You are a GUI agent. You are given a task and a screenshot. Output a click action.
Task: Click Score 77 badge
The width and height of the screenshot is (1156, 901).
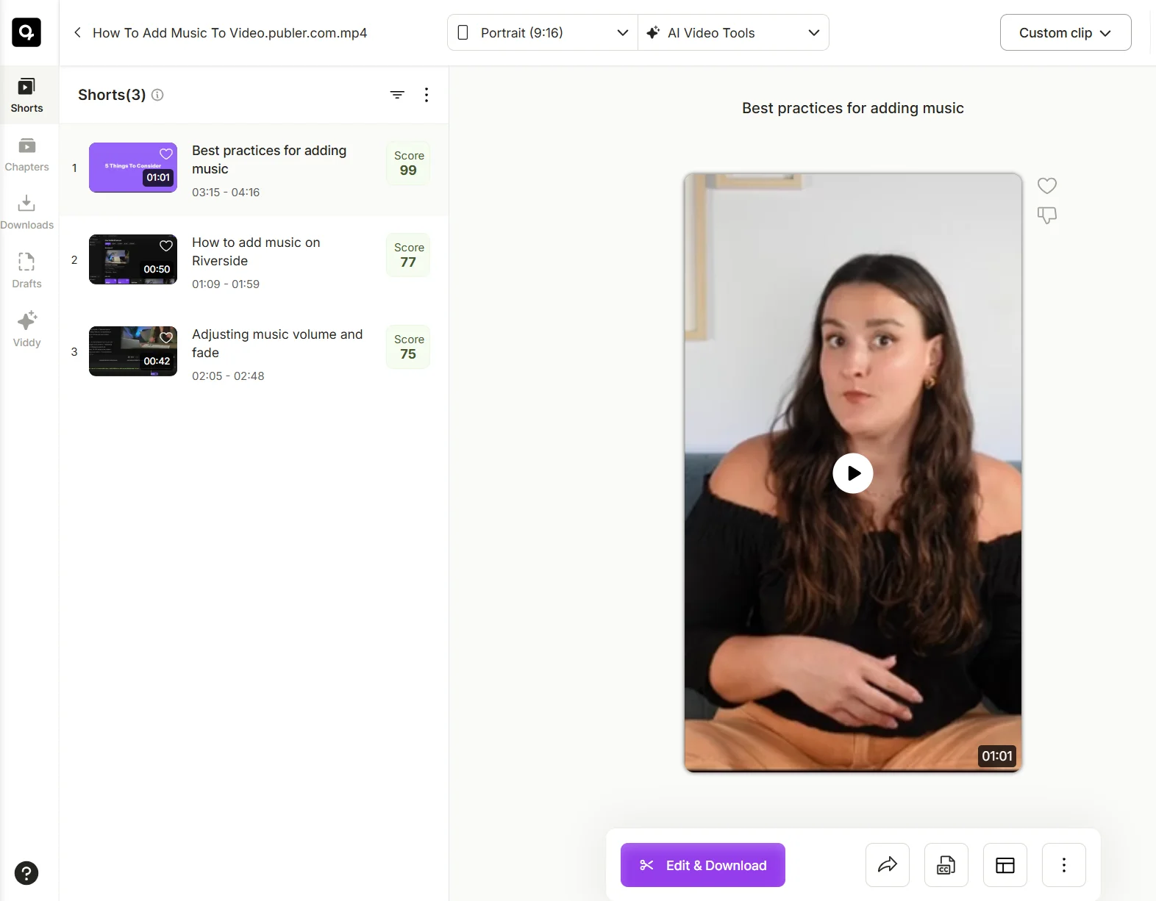(408, 255)
